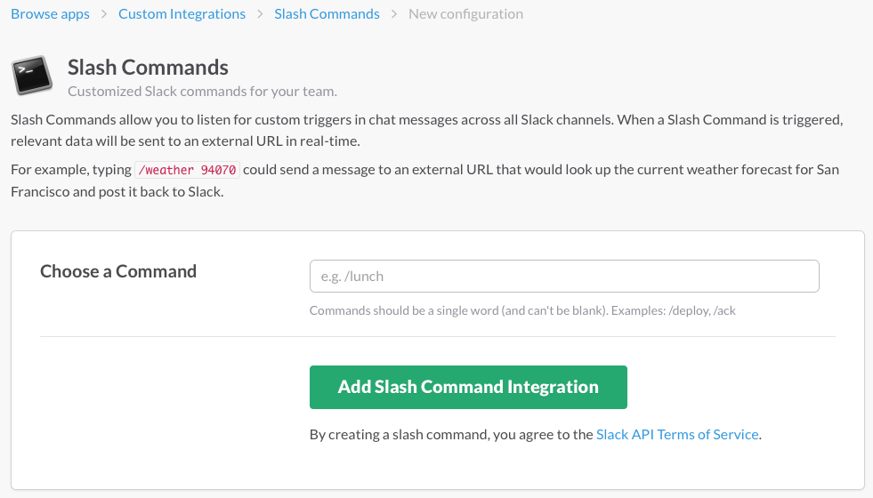This screenshot has height=498, width=873.
Task: Open Slack API Terms of Service
Action: [677, 435]
